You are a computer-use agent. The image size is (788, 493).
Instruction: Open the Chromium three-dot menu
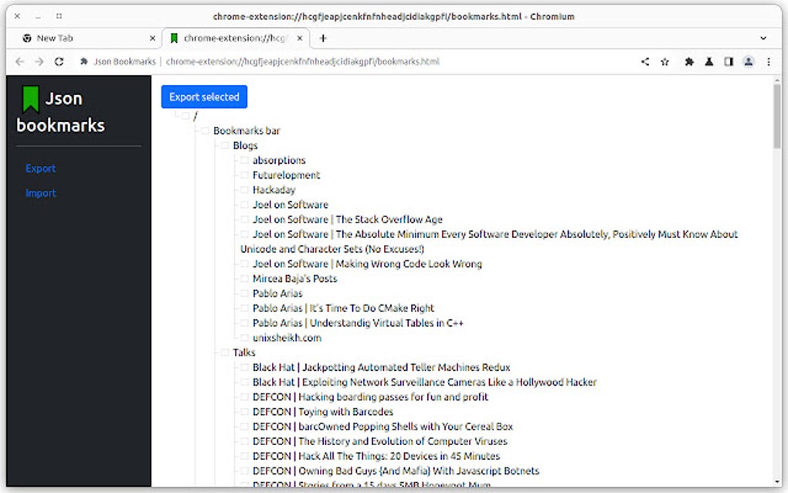tap(769, 61)
